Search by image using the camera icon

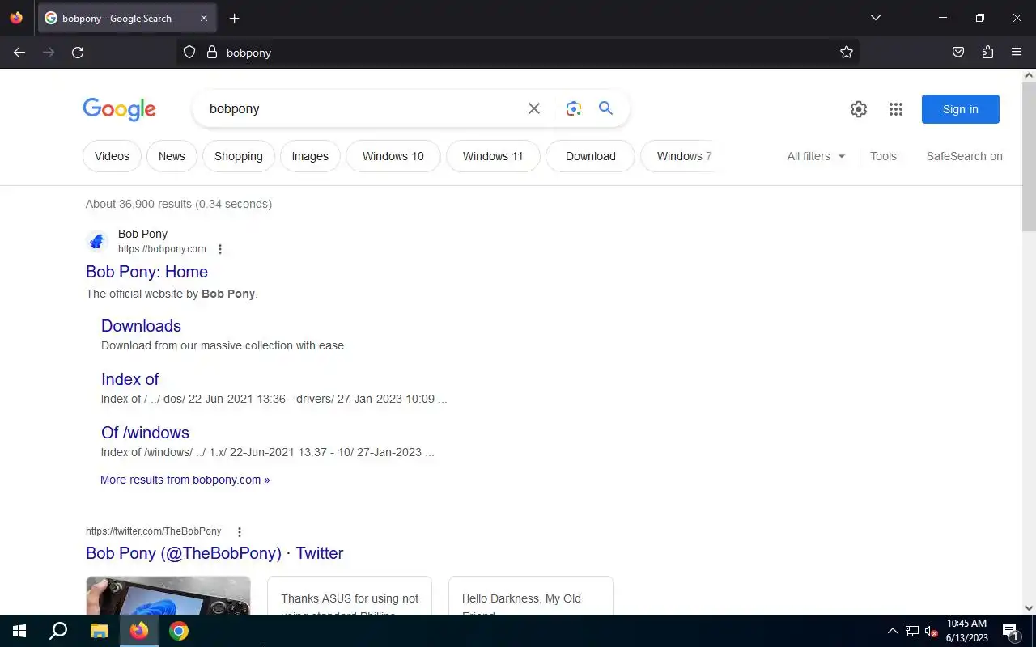[574, 108]
